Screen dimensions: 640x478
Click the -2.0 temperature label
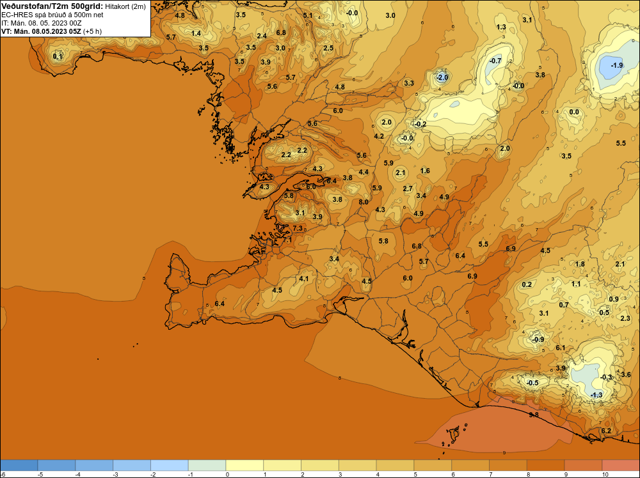tap(442, 77)
